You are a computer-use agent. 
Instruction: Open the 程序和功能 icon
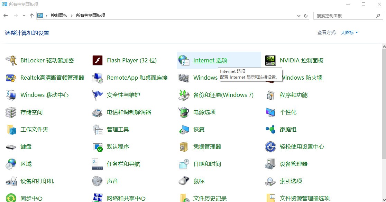coord(270,95)
